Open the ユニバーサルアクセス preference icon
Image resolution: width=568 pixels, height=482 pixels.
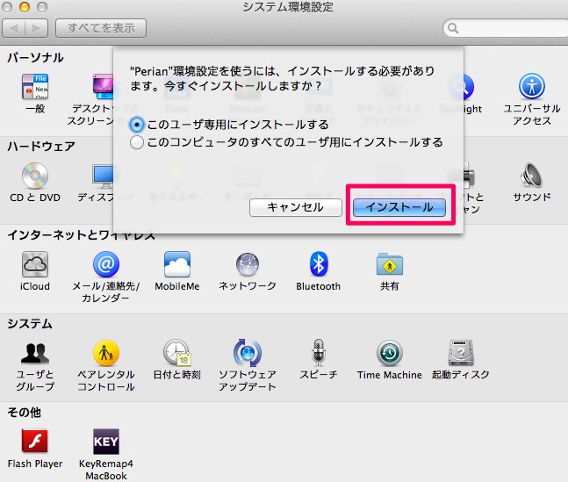[531, 87]
